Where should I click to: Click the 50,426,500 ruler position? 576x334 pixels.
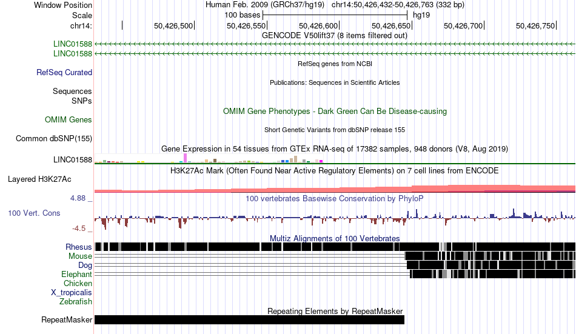[173, 25]
